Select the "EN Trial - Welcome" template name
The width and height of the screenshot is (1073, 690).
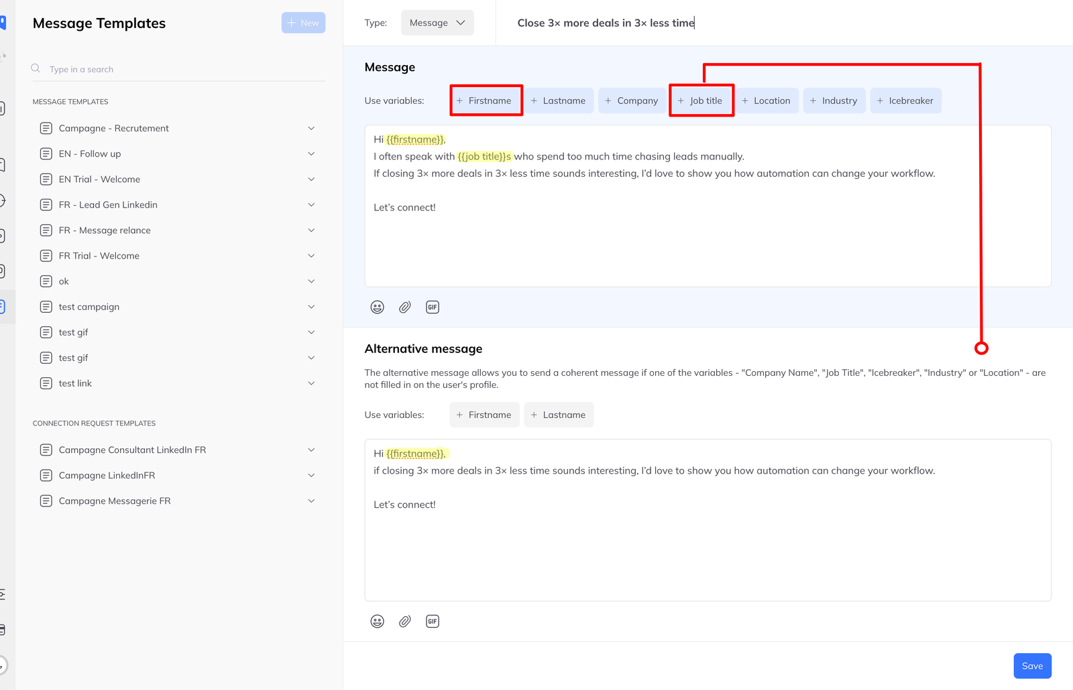click(x=99, y=179)
